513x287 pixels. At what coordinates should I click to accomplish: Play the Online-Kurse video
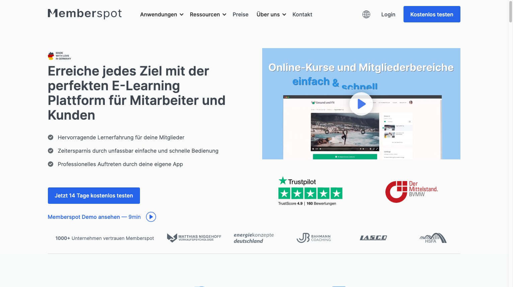tap(361, 104)
